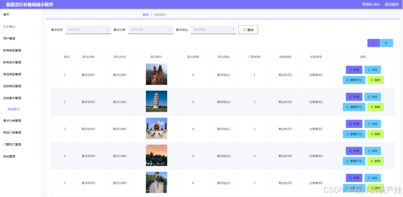The height and width of the screenshot is (197, 403).
Task: Click 删除 button for row 景点名称3
Action: coord(375,134)
